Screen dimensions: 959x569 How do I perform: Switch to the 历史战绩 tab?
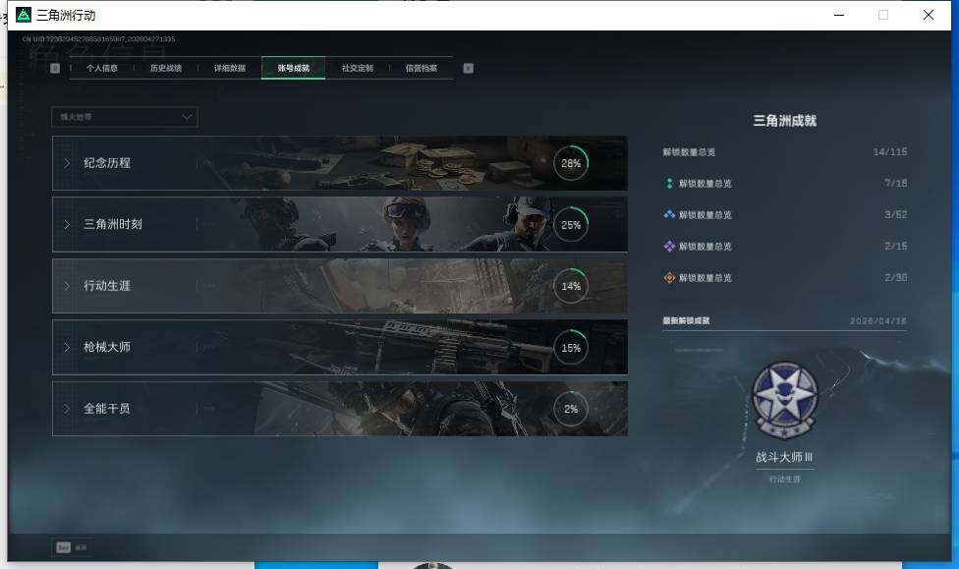(x=166, y=68)
